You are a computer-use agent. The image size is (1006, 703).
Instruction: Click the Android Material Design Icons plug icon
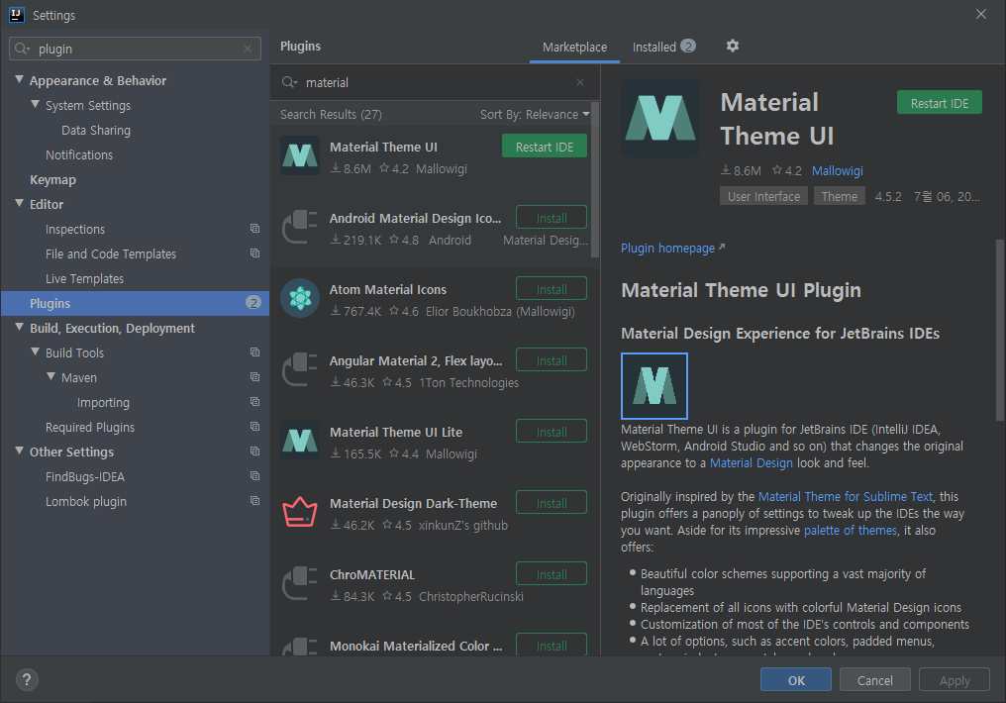click(300, 227)
